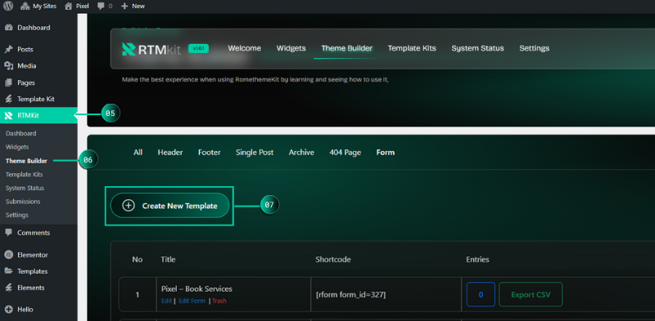Click the Pages icon in sidebar
The image size is (655, 321).
click(8, 82)
